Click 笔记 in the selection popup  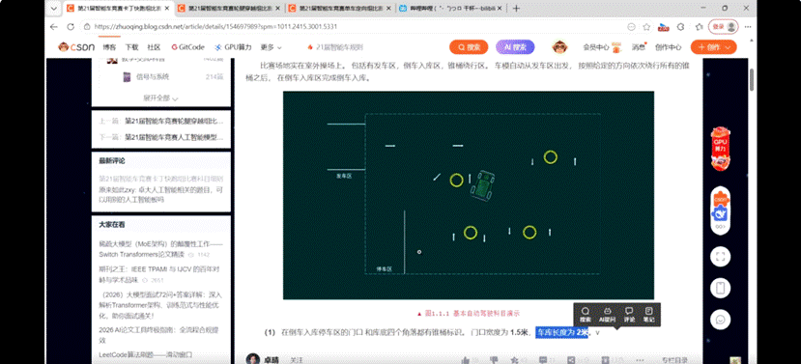tap(648, 315)
